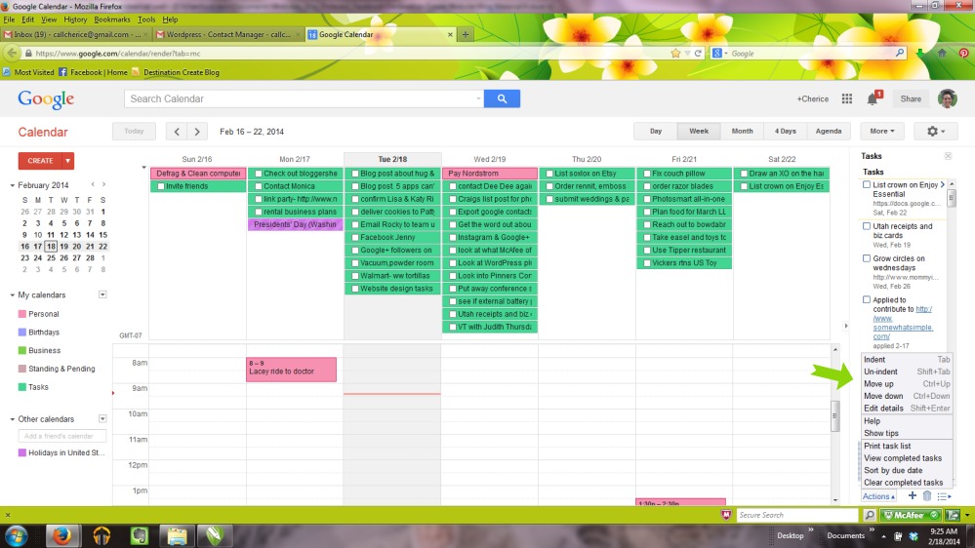Click the Birthdays calendar blue color swatch
Viewport: 975px width, 548px height.
22,333
